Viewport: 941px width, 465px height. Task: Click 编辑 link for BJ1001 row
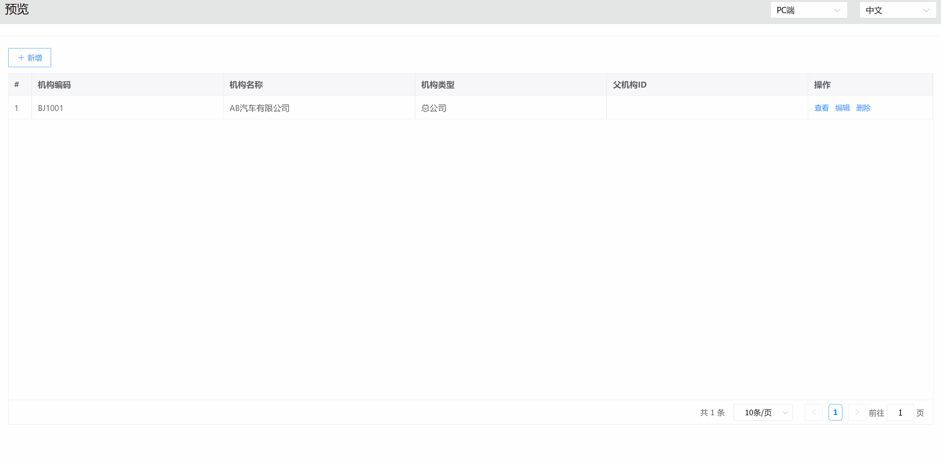[842, 108]
